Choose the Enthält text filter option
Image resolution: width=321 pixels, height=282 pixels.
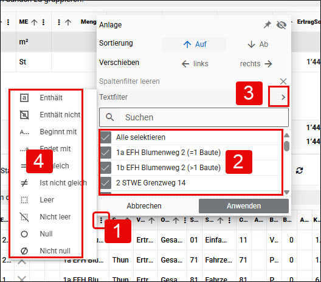[51, 98]
